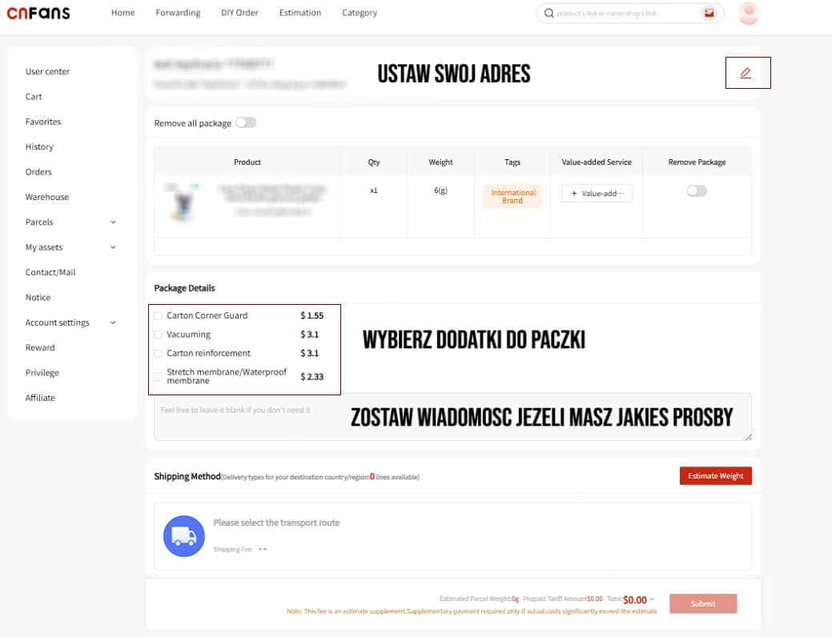Open Notice in sidebar
The image size is (832, 637).
38,298
